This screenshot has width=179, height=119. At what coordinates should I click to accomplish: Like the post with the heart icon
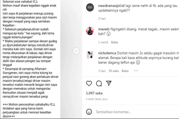(x=89, y=83)
